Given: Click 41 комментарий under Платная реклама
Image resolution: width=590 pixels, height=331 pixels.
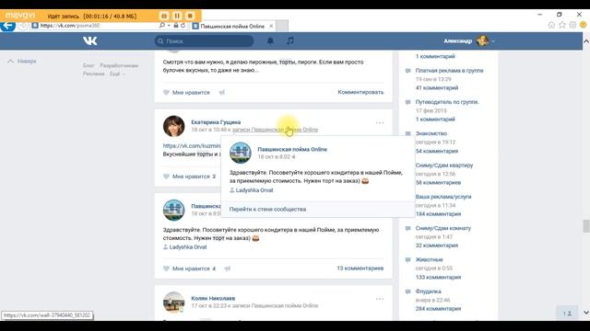Looking at the screenshot, I should (x=437, y=88).
